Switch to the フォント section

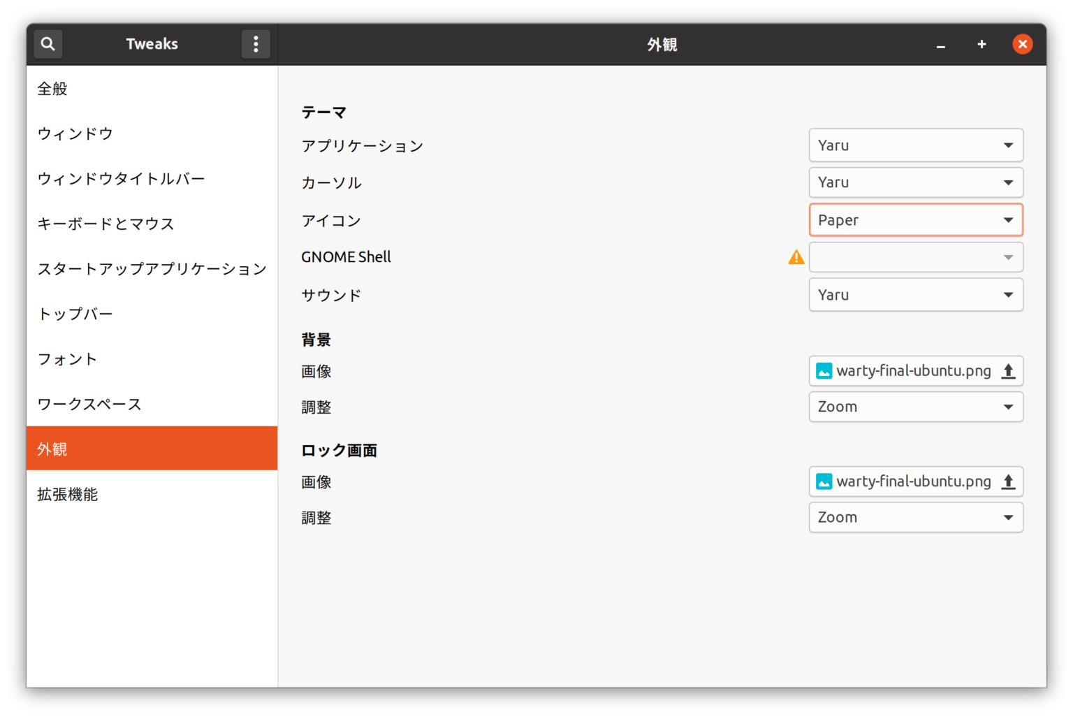pos(67,359)
